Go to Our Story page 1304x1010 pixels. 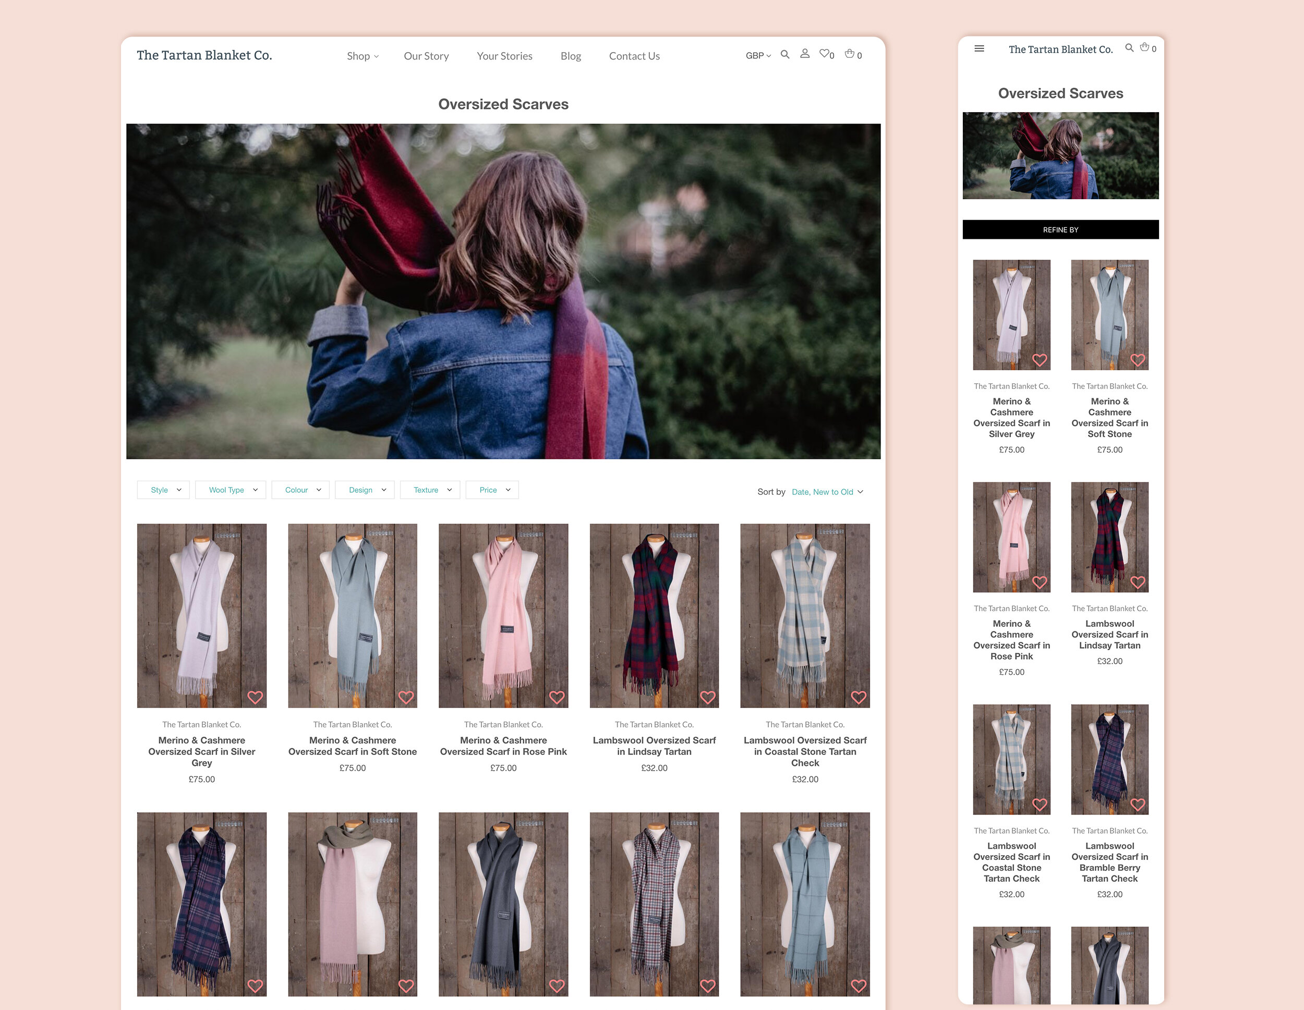point(426,56)
